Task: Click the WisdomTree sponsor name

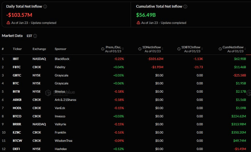Action: (64, 141)
